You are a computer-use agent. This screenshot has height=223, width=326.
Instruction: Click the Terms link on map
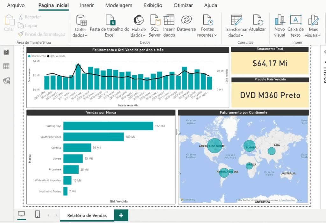[x=299, y=200]
